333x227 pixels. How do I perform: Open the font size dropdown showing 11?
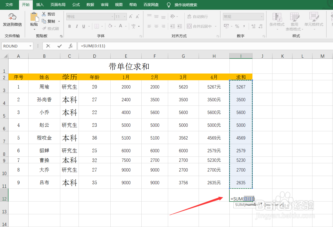125,17
